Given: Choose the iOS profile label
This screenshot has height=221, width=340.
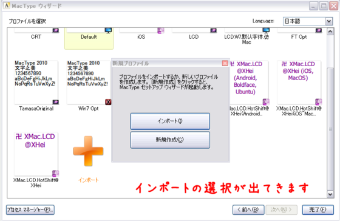Looking at the screenshot, I should (141, 37).
